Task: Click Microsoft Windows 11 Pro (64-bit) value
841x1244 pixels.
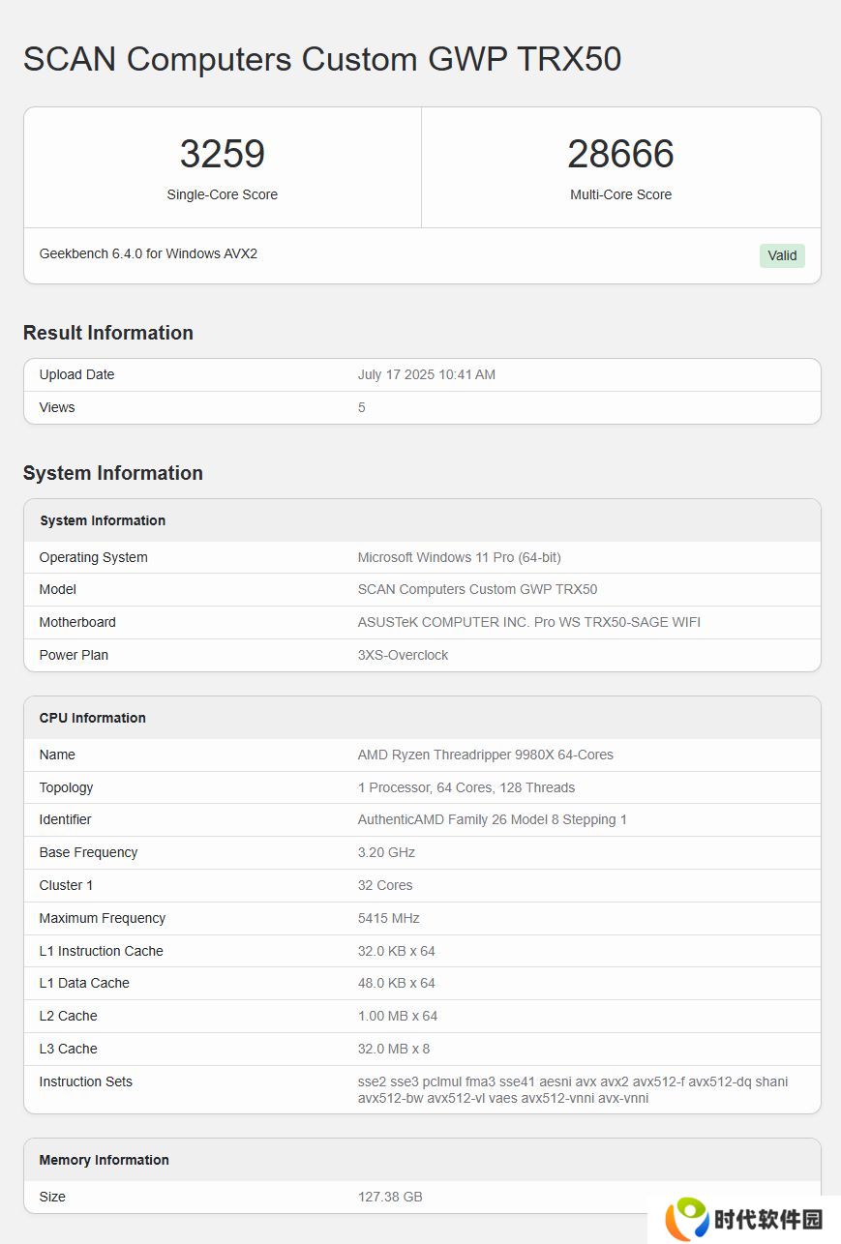Action: [460, 557]
